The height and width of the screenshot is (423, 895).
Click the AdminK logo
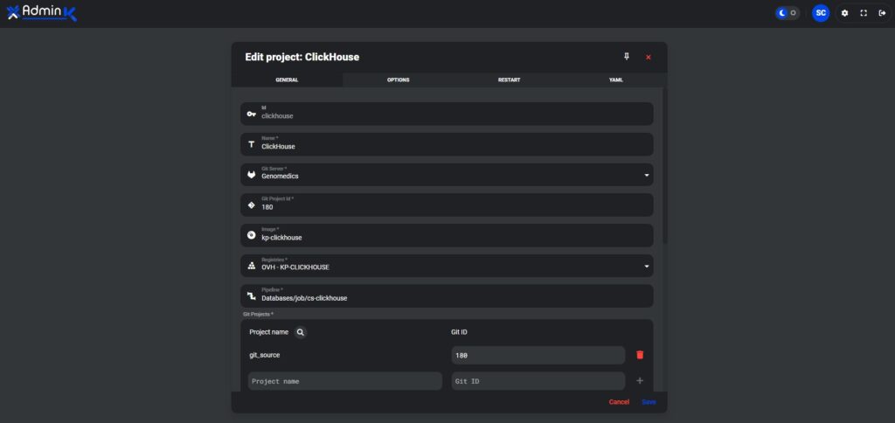[42, 12]
